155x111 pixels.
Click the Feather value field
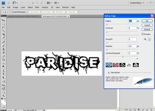[132, 46]
